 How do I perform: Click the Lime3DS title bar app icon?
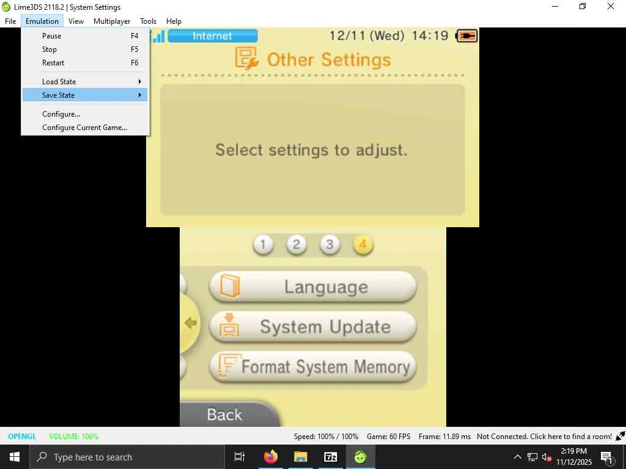tap(6, 7)
